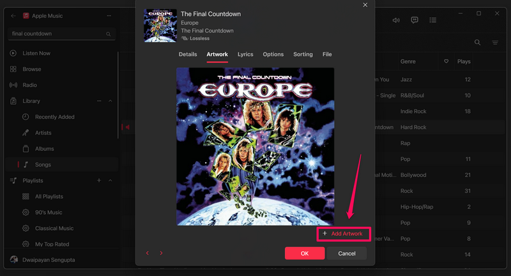Show the playing next queue list icon
511x276 pixels.
pos(433,20)
